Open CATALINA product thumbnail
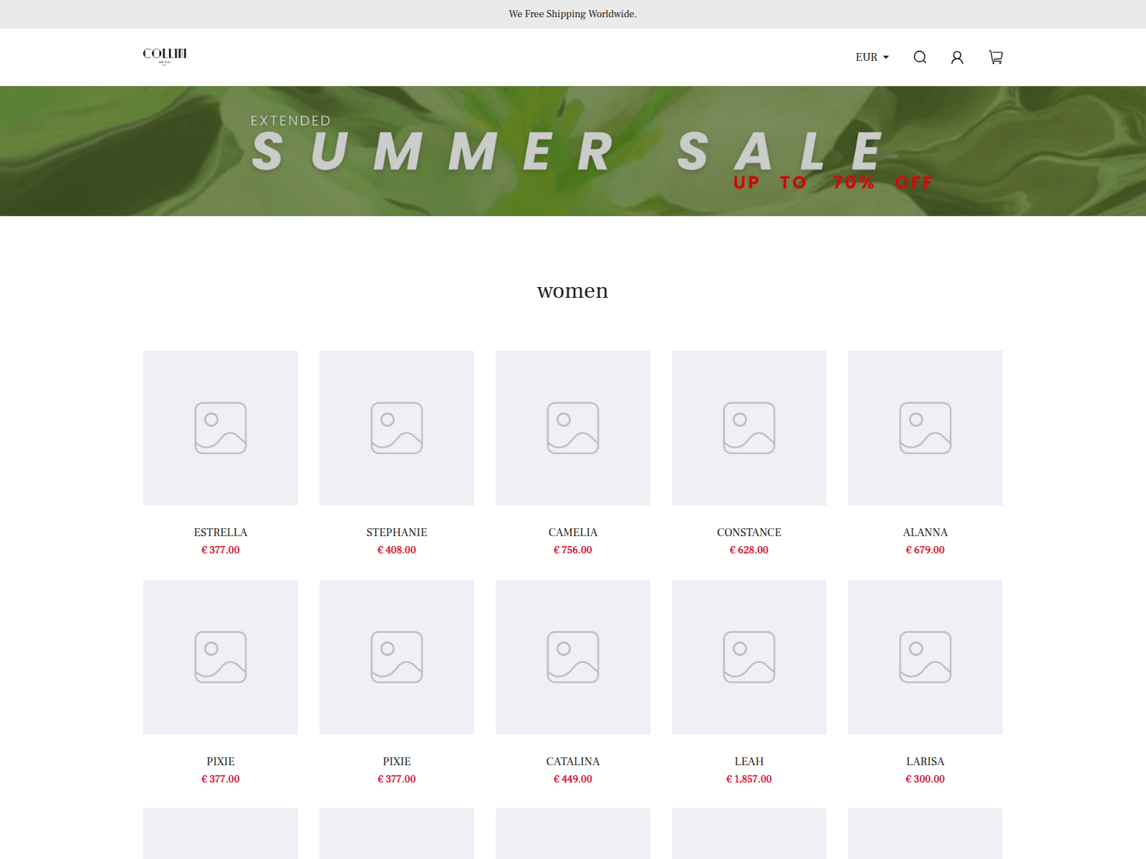The height and width of the screenshot is (859, 1146). coord(573,657)
